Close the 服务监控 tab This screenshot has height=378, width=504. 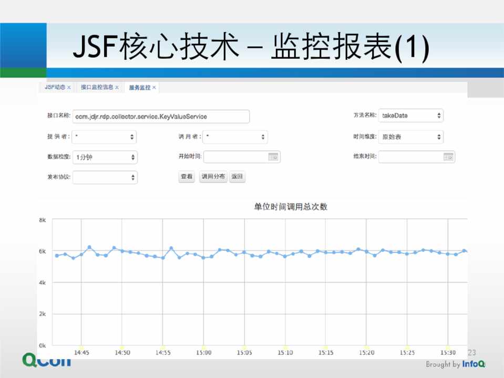click(x=154, y=88)
